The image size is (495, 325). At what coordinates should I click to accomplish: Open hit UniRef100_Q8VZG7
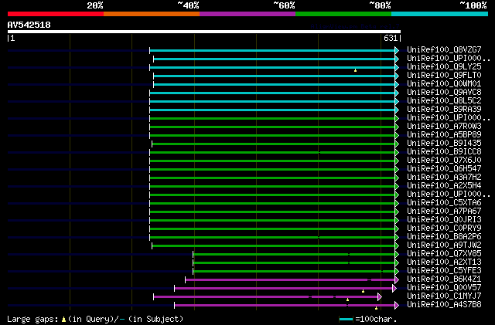coord(444,49)
